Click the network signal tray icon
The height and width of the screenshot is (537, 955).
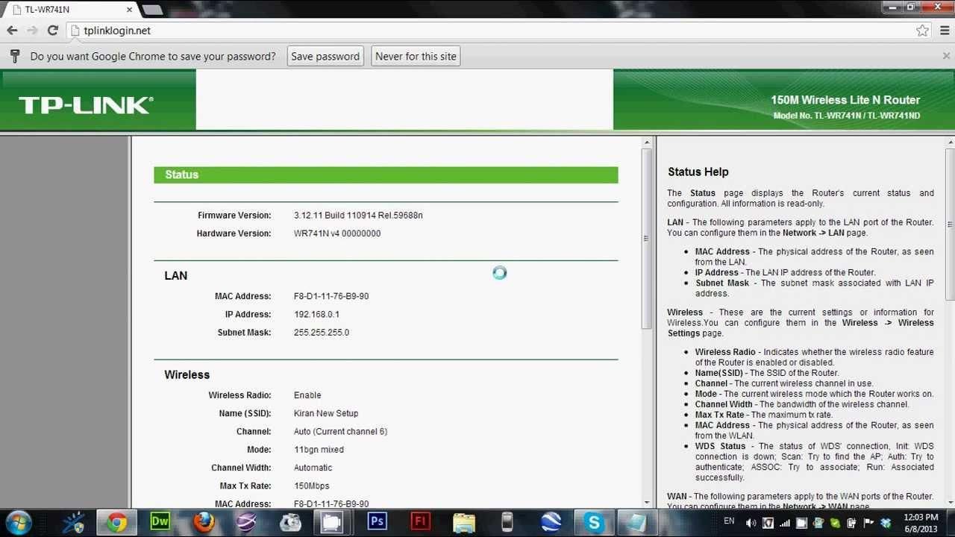[x=784, y=524]
